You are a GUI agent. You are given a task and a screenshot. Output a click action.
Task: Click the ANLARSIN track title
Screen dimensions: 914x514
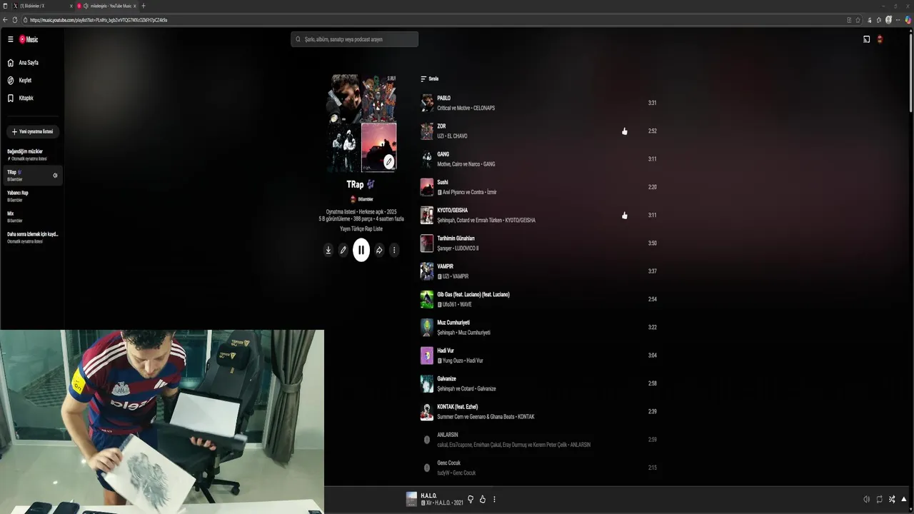click(448, 435)
